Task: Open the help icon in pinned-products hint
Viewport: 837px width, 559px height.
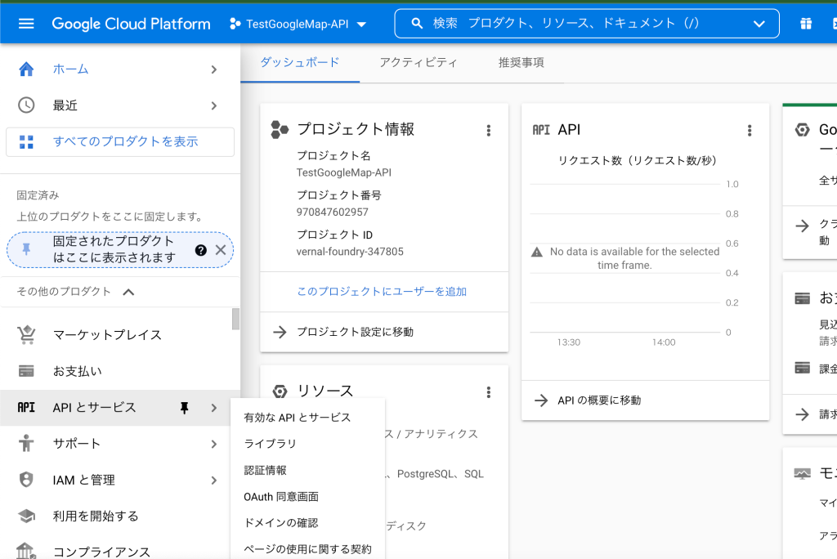Action: [x=201, y=250]
